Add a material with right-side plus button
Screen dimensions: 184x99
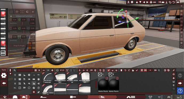tap(174, 78)
